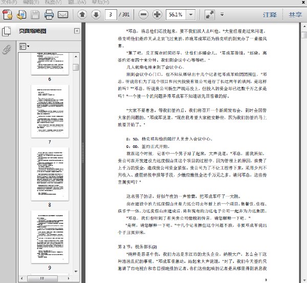307x283 pixels.
Task: Click thumbnail panel scroll down arrow
Action: pyautogui.click(x=76, y=271)
